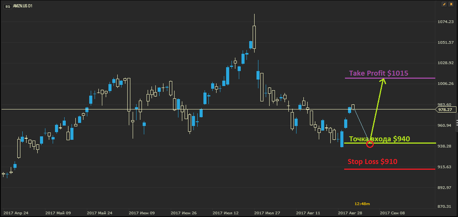Click the EQ instrument type badge
The width and height of the screenshot is (458, 217).
tap(8, 6)
